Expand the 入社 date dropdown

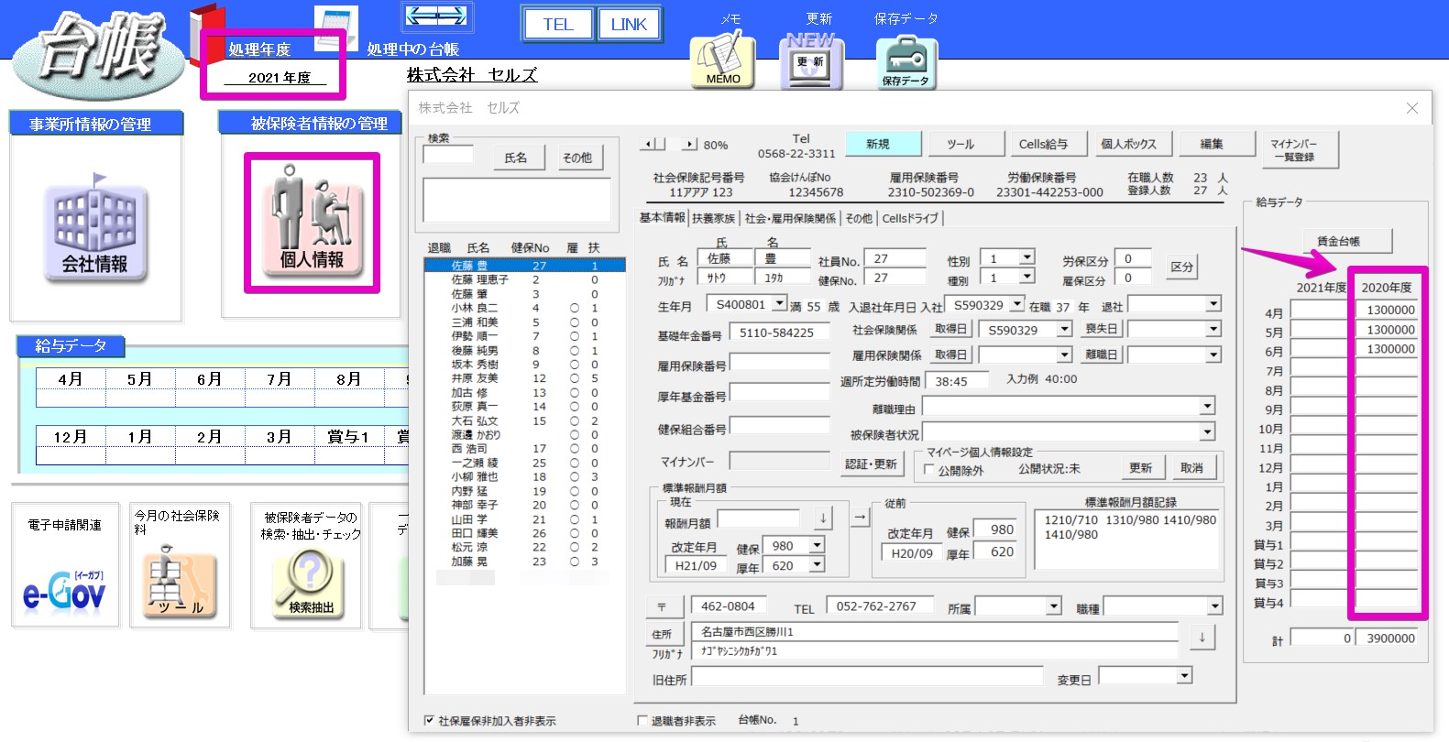pyautogui.click(x=1017, y=303)
